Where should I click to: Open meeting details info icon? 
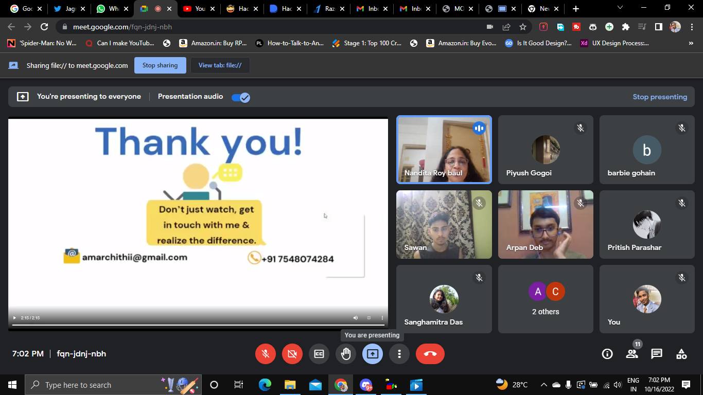click(607, 354)
